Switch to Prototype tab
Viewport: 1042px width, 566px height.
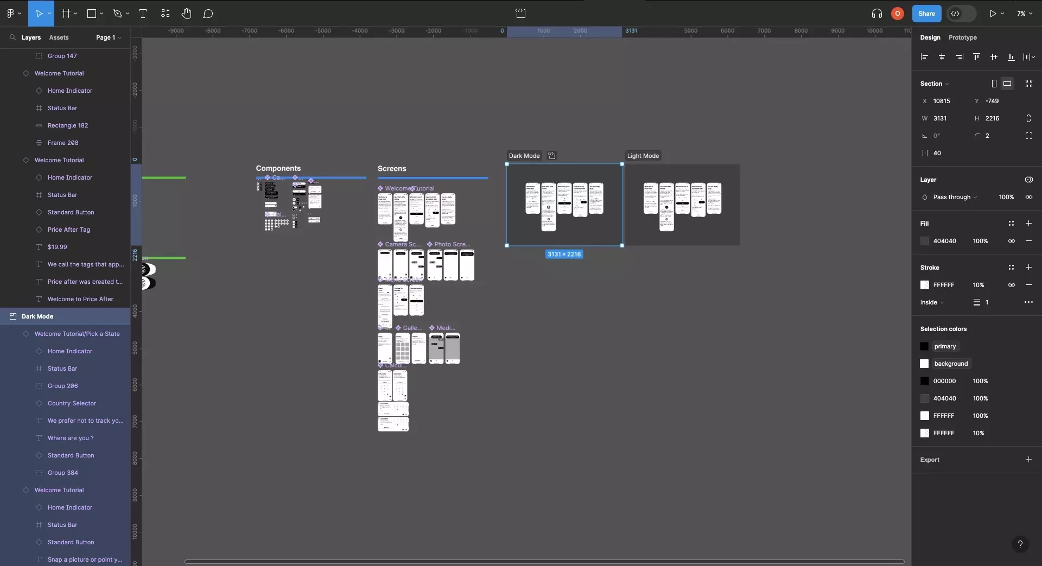click(x=963, y=37)
